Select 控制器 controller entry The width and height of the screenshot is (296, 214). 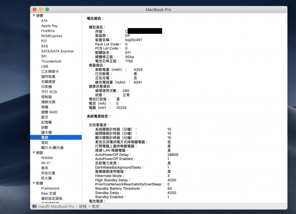click(x=46, y=97)
